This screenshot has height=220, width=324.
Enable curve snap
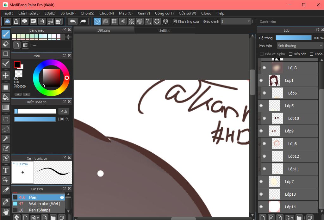point(148,21)
